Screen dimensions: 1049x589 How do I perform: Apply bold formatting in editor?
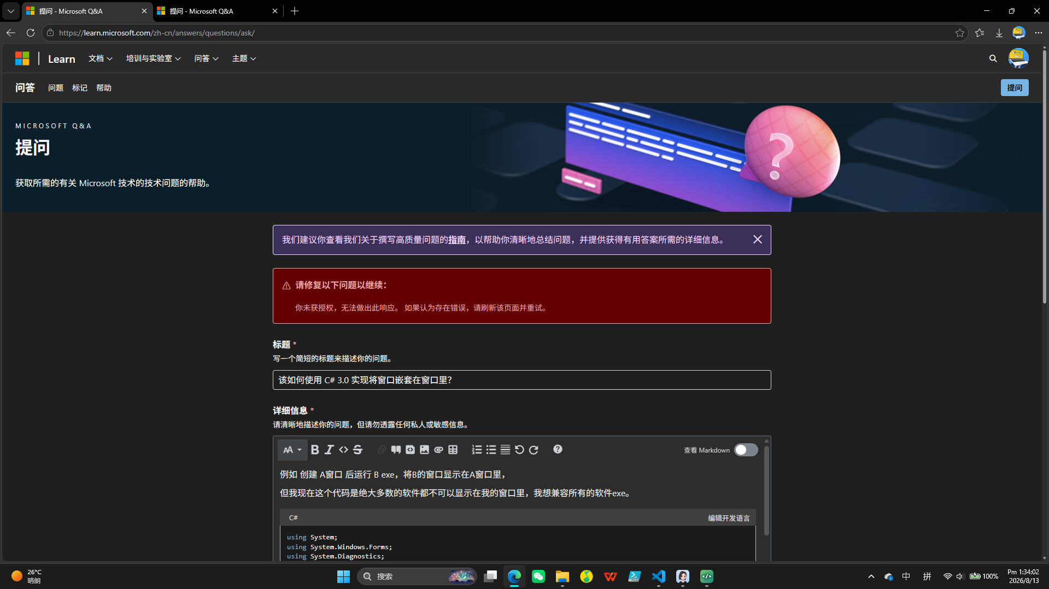[x=315, y=450]
